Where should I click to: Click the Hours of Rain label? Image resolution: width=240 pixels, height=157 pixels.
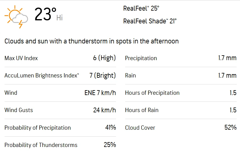click(142, 110)
